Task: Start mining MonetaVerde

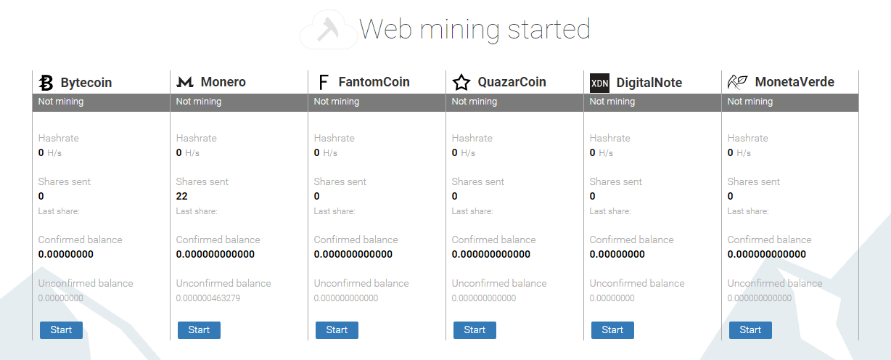Action: [750, 330]
